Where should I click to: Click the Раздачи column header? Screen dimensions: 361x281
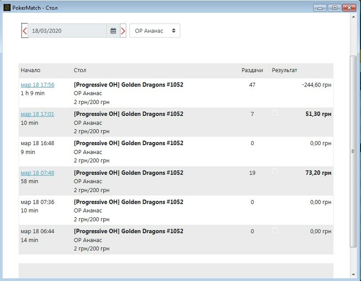(252, 71)
